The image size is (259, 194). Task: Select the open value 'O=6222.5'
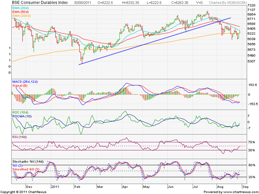[105, 3]
